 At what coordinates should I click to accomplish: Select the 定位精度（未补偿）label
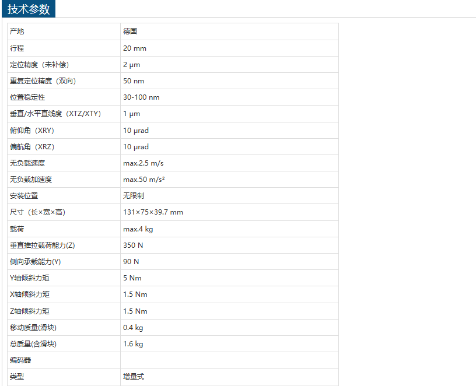[x=39, y=65]
